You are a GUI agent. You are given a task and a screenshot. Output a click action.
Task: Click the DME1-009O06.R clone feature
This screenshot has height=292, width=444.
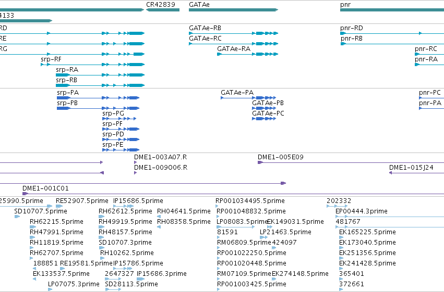135,173
